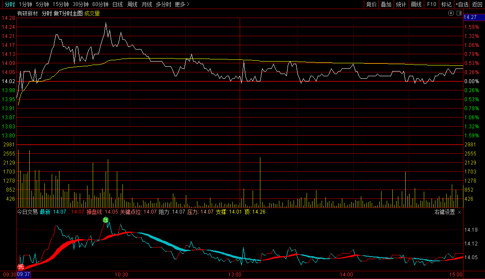Click the 顶: 14.26 value

tap(255, 212)
